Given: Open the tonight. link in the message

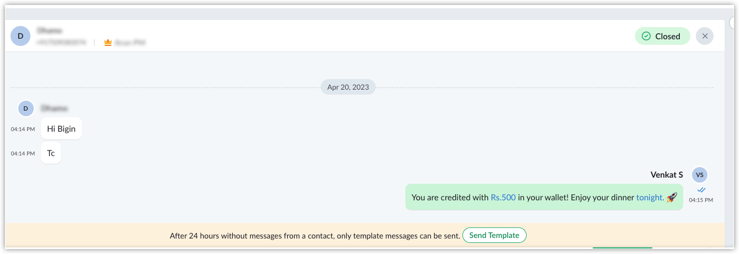Looking at the screenshot, I should [650, 197].
